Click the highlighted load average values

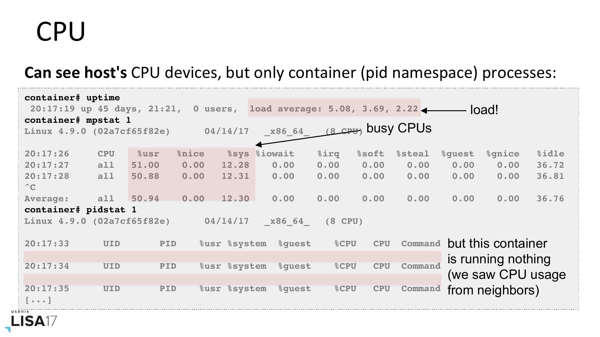(334, 109)
